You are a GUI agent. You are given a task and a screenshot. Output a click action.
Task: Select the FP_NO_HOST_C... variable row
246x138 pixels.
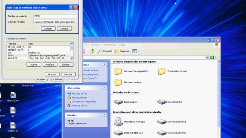tap(38, 47)
